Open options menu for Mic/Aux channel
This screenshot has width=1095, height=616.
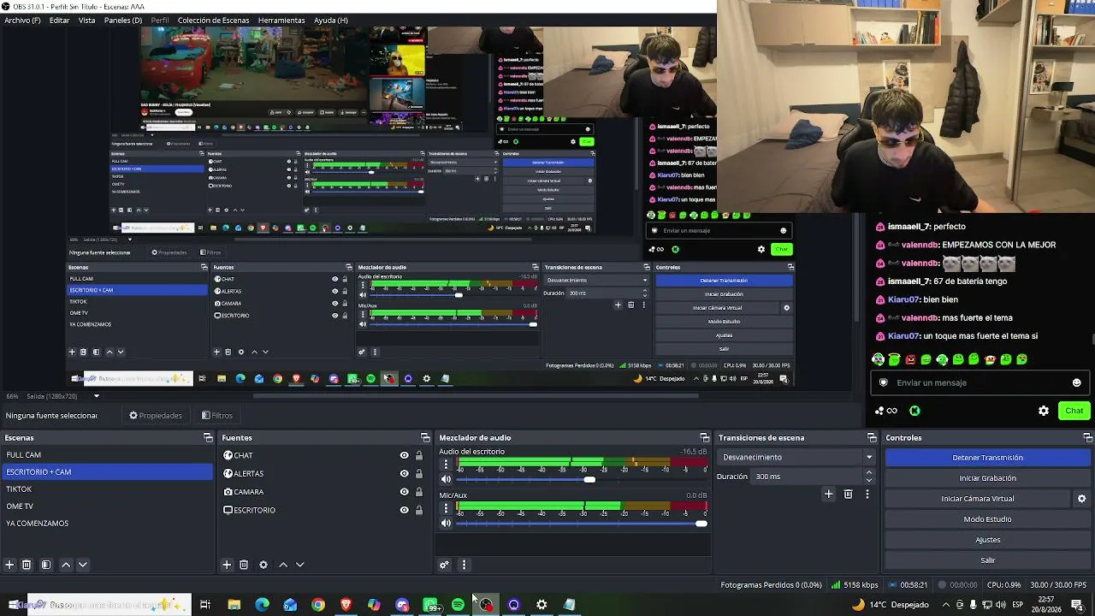click(x=446, y=509)
